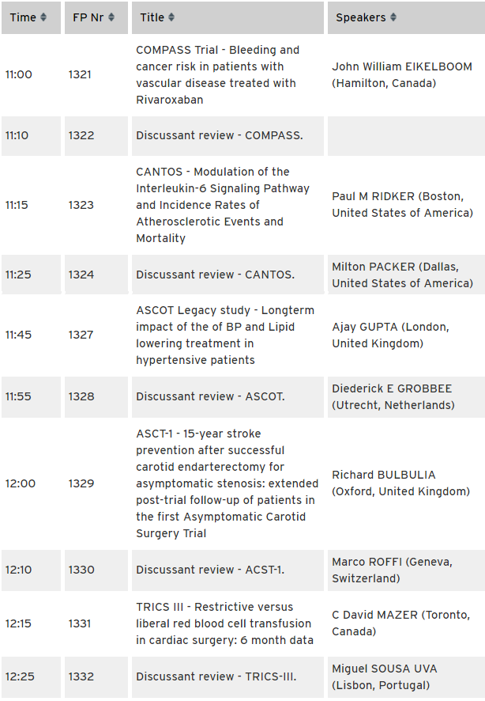Open the CANTOS Interleukin-6 presentation title
This screenshot has width=485, height=701.
click(x=223, y=205)
